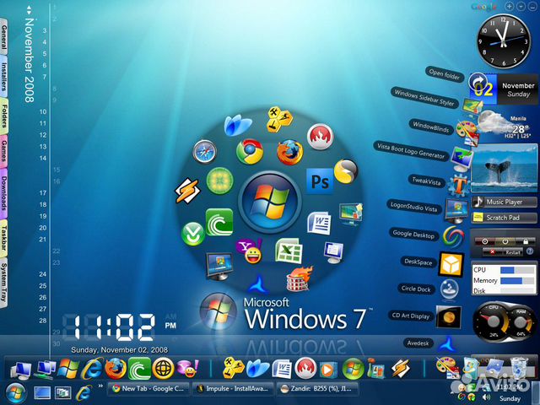
Task: Click the flaming brick firewall icon
Action: coord(299,278)
